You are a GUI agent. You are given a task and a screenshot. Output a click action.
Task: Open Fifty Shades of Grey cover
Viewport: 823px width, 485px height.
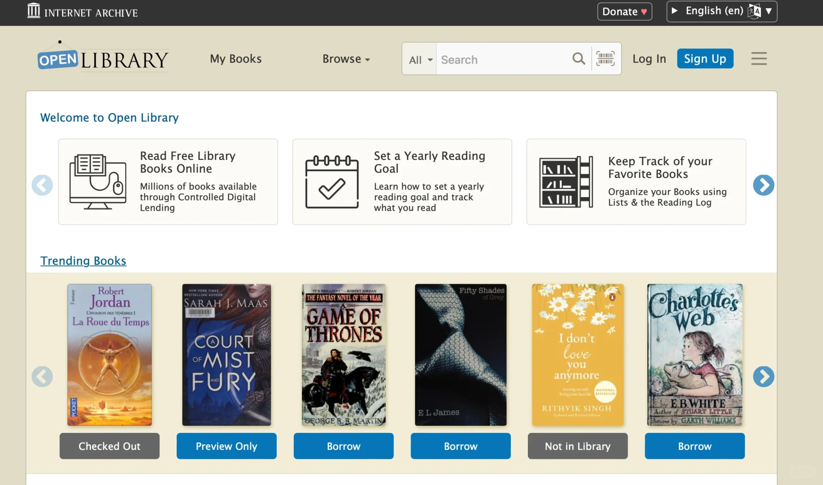(x=460, y=355)
